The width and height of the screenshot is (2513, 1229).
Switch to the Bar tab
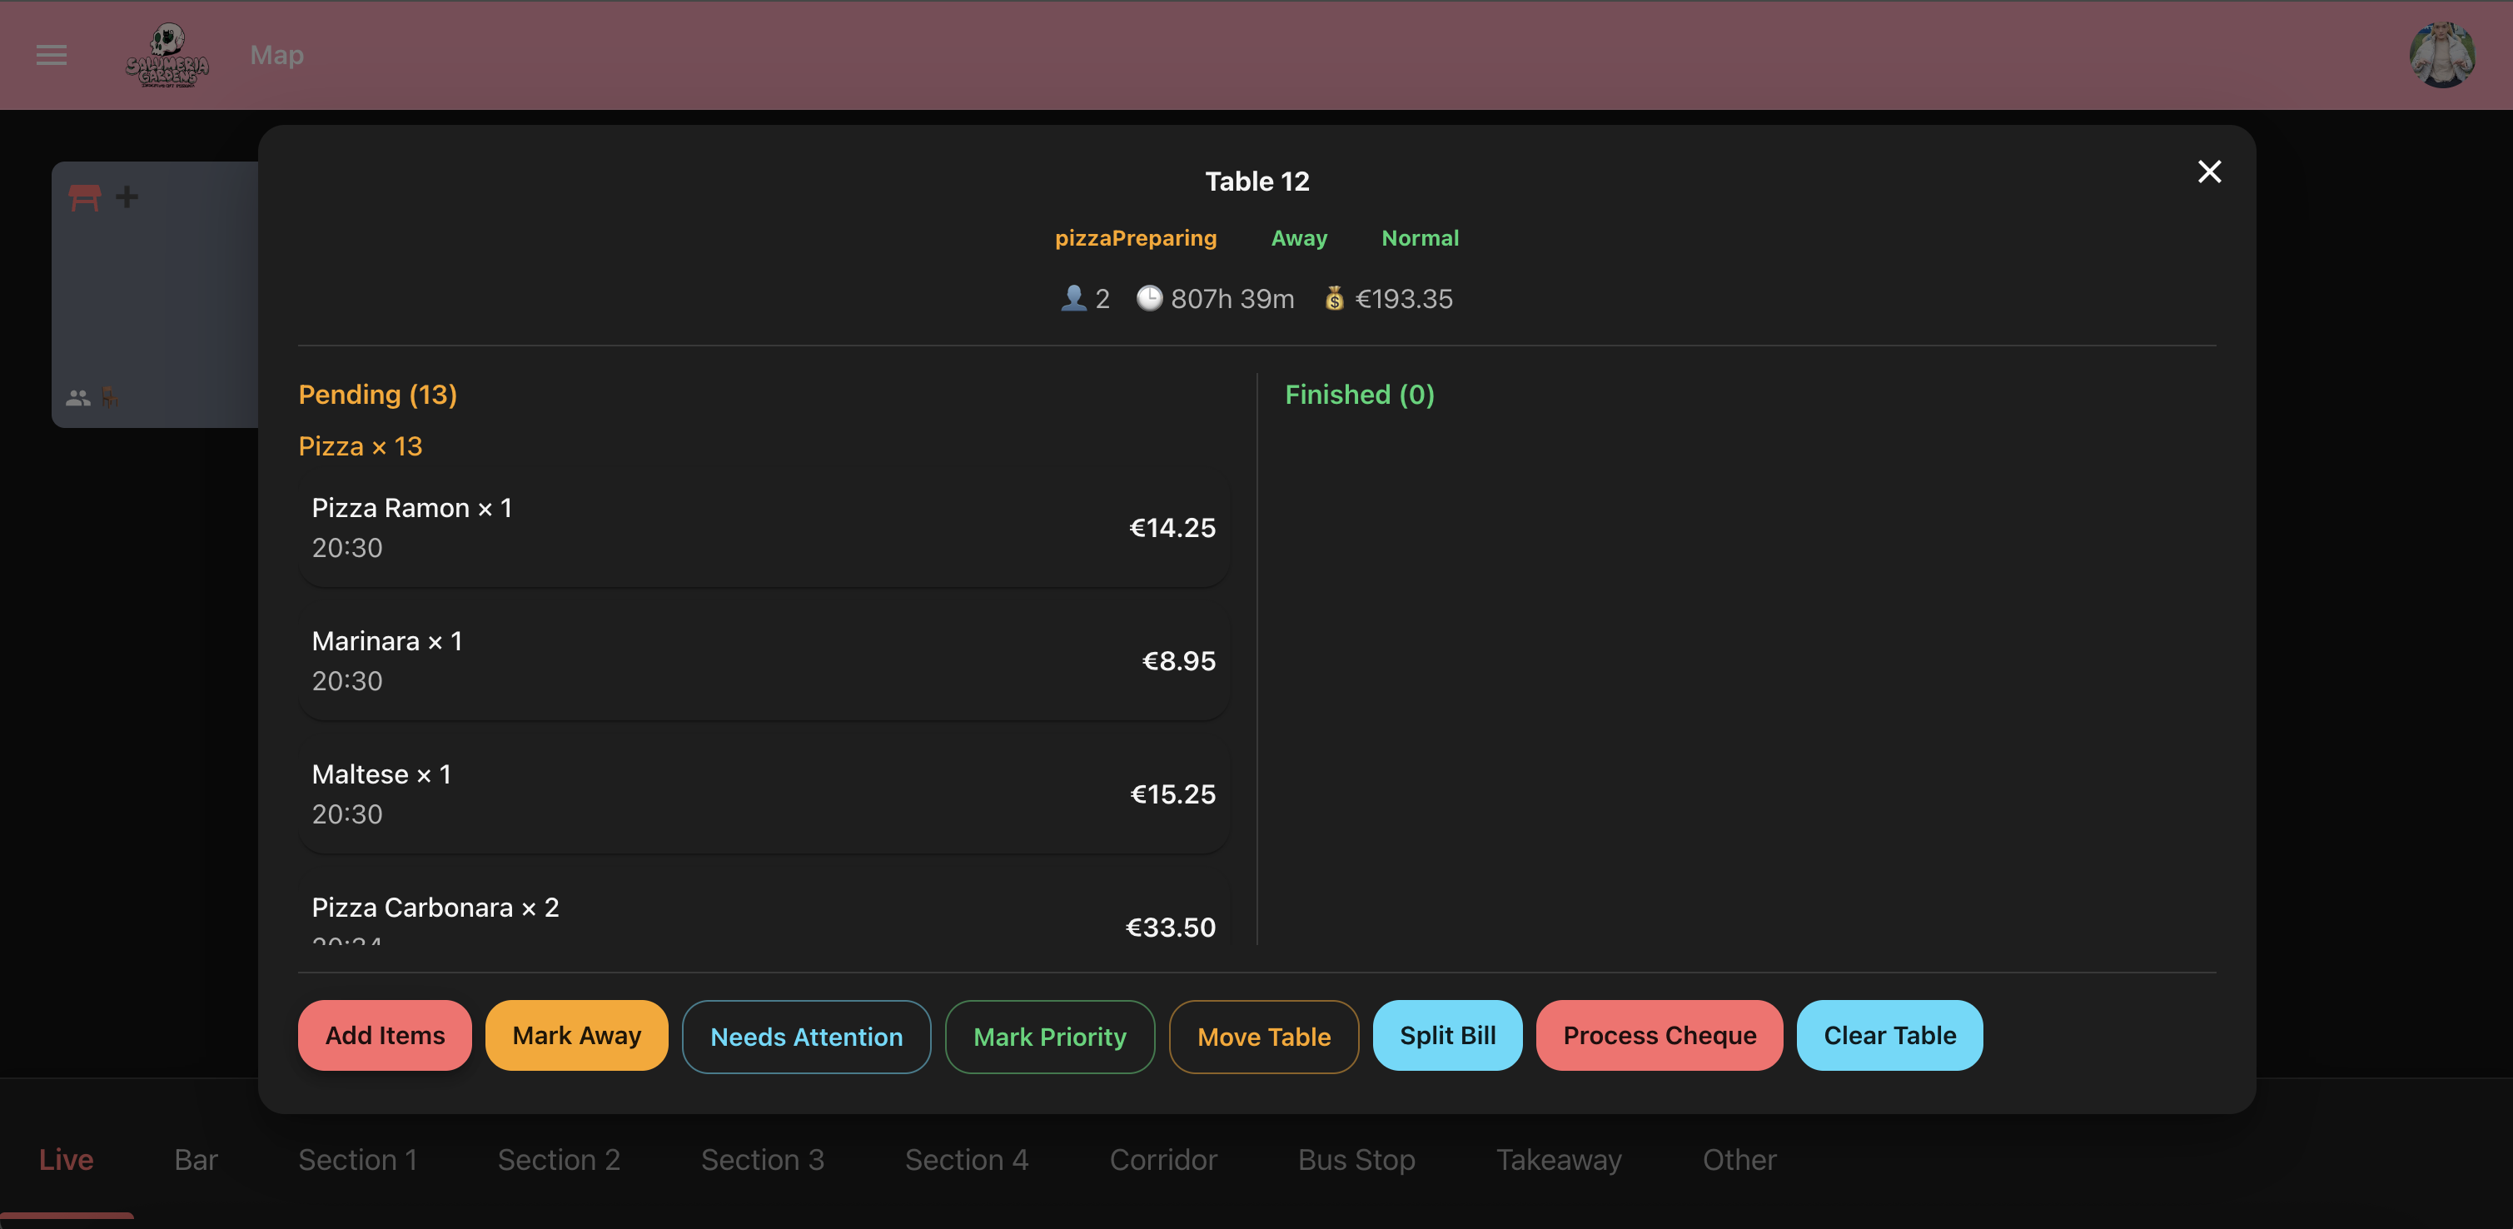[x=194, y=1160]
